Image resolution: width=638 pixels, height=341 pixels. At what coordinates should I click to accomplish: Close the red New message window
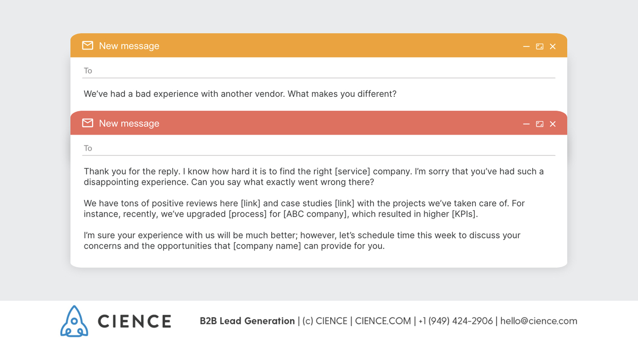(553, 124)
